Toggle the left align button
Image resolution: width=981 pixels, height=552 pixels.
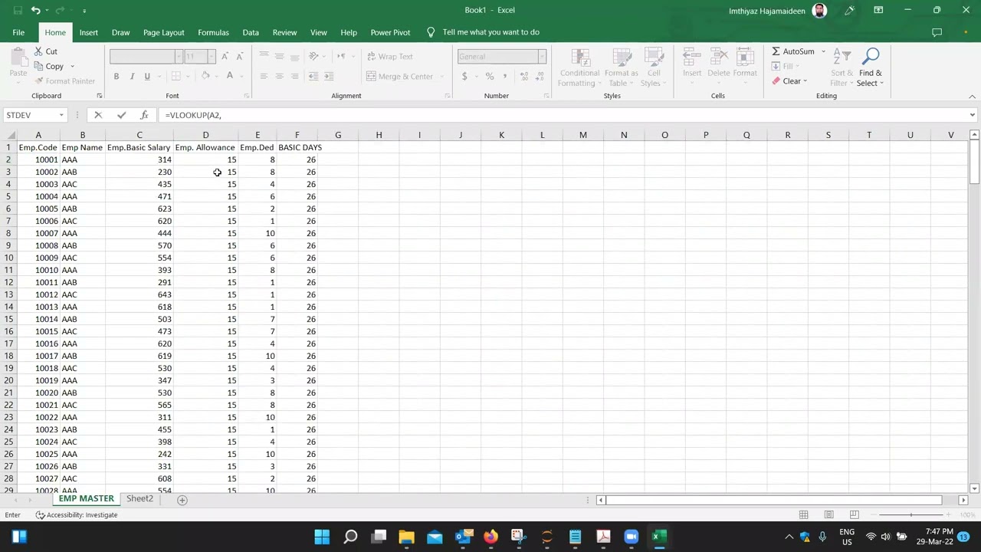coord(264,76)
